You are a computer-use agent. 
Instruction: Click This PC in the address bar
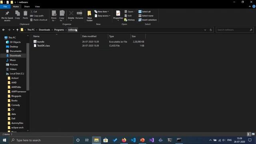click(31, 30)
